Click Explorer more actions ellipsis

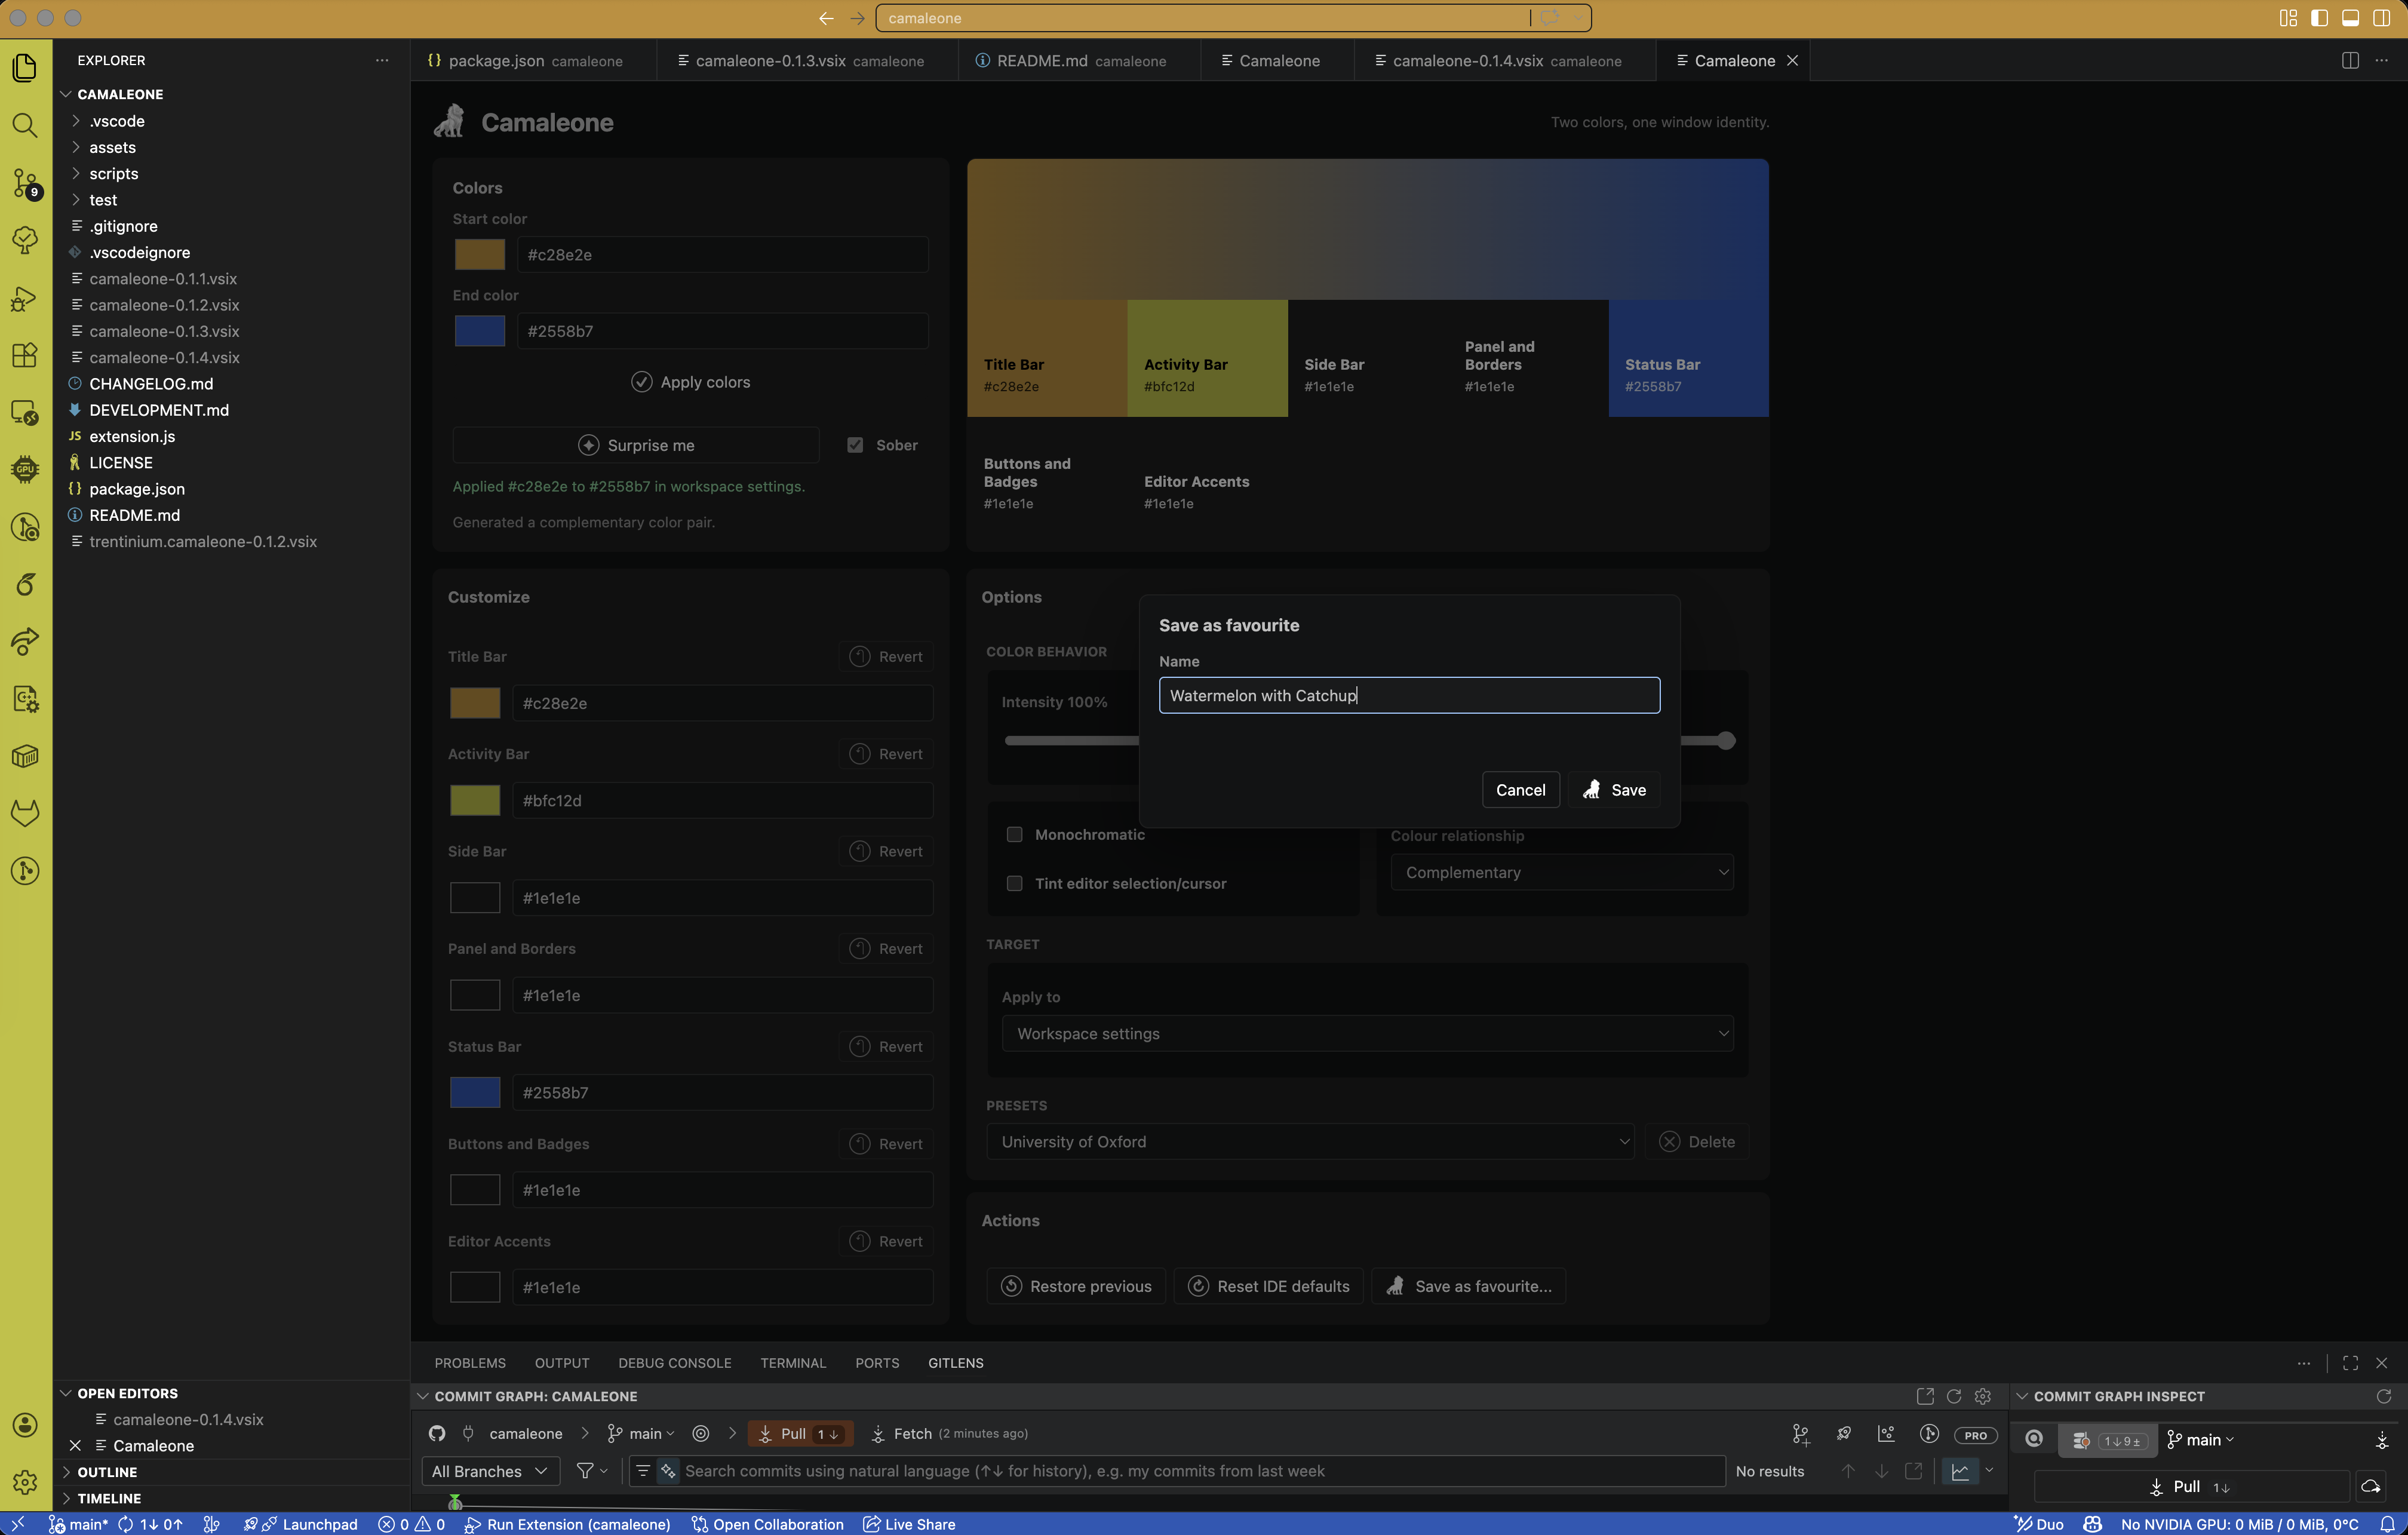(x=382, y=60)
